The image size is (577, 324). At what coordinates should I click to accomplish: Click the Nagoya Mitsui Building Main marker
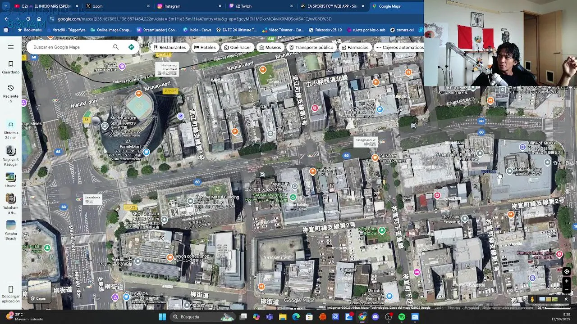coord(191,201)
